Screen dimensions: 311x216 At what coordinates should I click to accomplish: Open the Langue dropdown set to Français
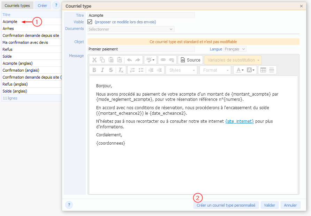point(235,49)
